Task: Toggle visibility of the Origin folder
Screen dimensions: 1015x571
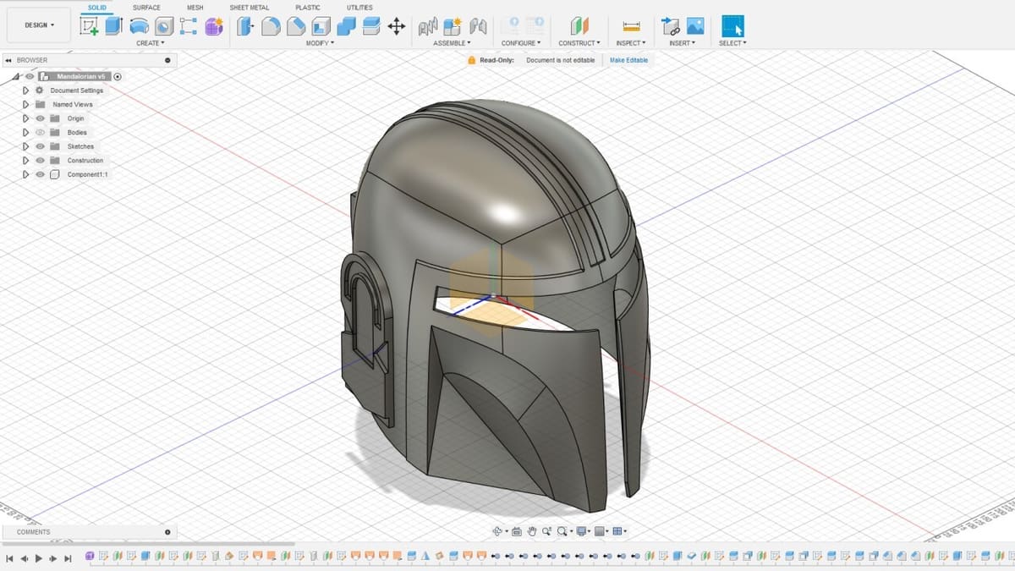Action: point(40,118)
